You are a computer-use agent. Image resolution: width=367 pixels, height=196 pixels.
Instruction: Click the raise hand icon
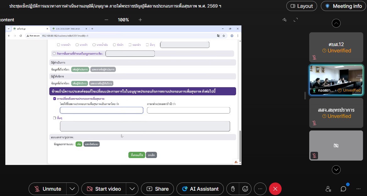(233, 189)
